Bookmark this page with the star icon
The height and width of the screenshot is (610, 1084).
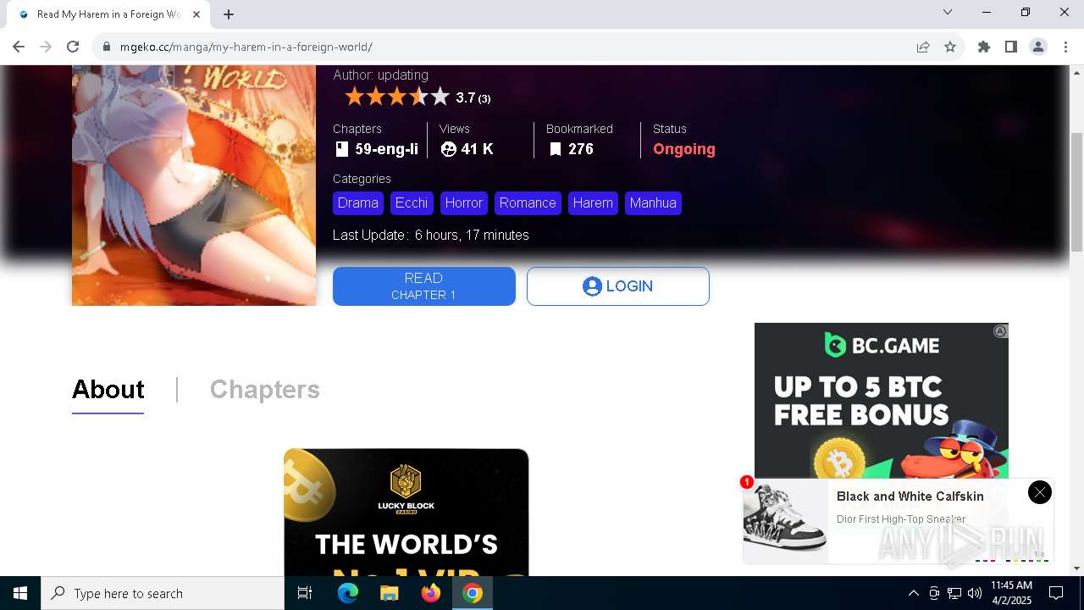pos(950,47)
